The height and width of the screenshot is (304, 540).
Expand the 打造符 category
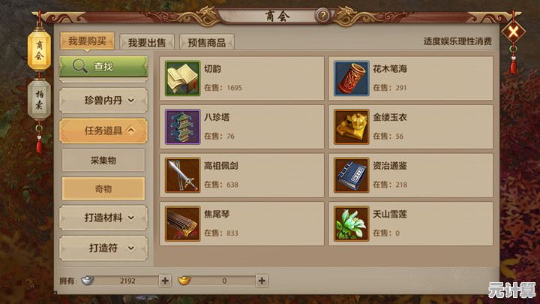pos(103,248)
